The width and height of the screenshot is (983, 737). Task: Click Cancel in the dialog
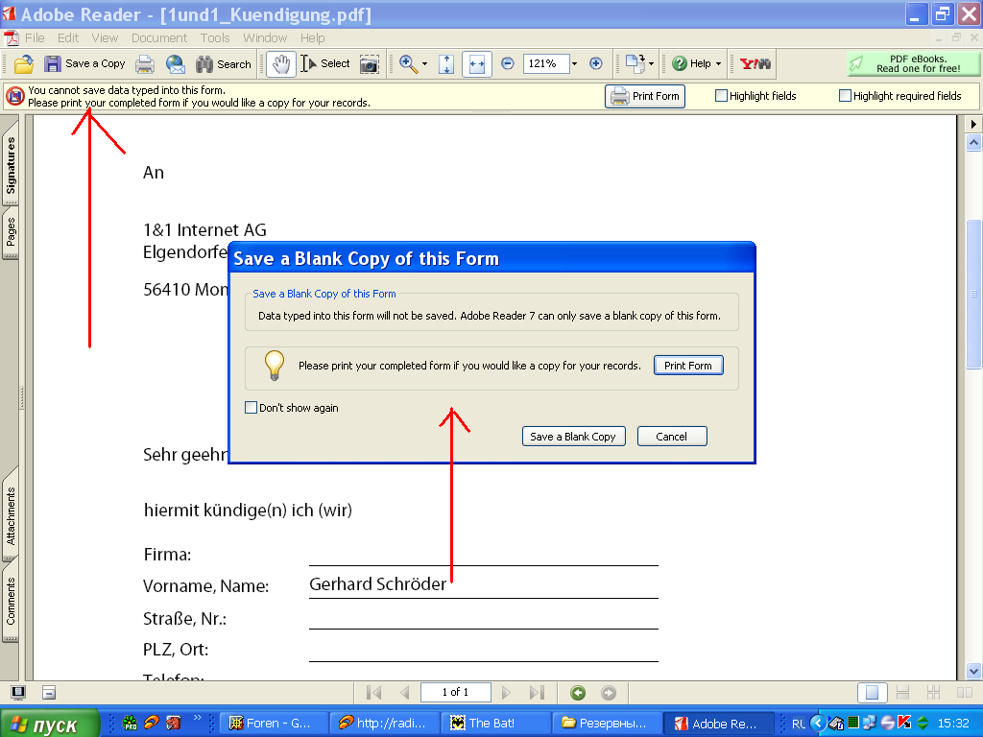click(x=671, y=437)
